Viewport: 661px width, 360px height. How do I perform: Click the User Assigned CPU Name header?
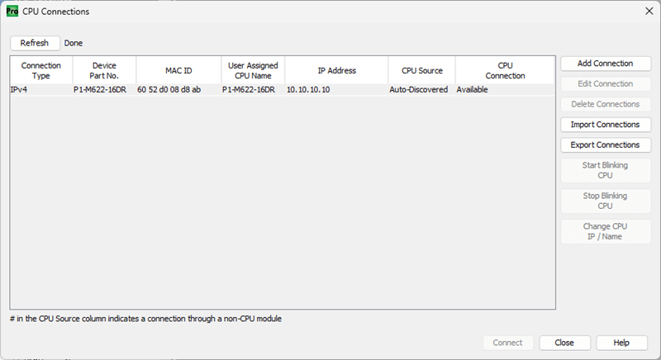(x=253, y=70)
